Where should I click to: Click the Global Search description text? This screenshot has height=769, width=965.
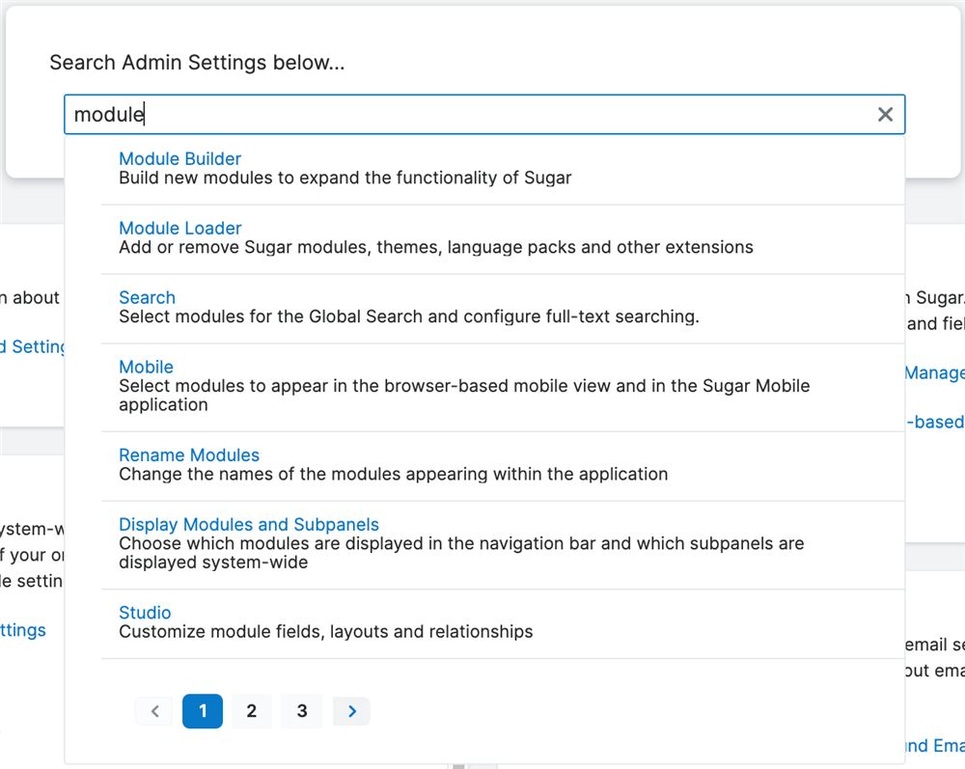408,316
